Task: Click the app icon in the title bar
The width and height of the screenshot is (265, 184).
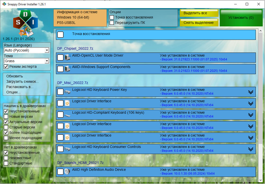Action: 4,4
